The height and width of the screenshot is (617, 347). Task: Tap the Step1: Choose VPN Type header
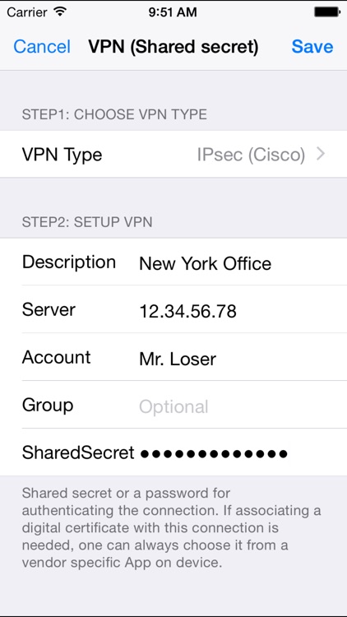[114, 114]
